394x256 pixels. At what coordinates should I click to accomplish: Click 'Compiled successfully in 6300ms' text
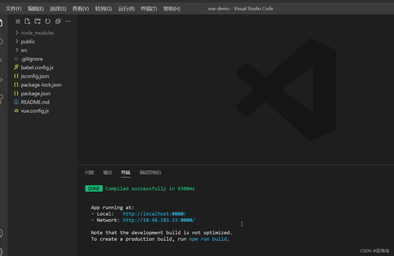150,188
